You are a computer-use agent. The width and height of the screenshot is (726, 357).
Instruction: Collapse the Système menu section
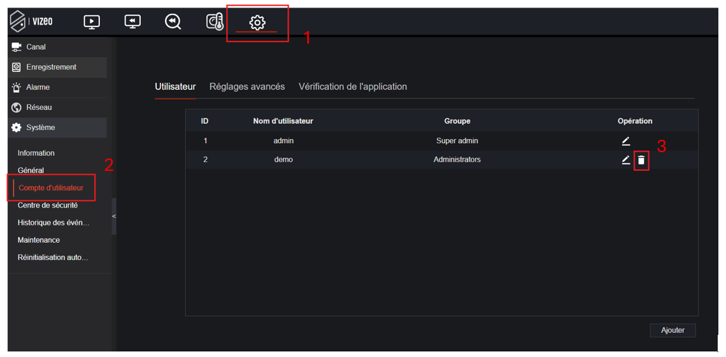click(40, 127)
